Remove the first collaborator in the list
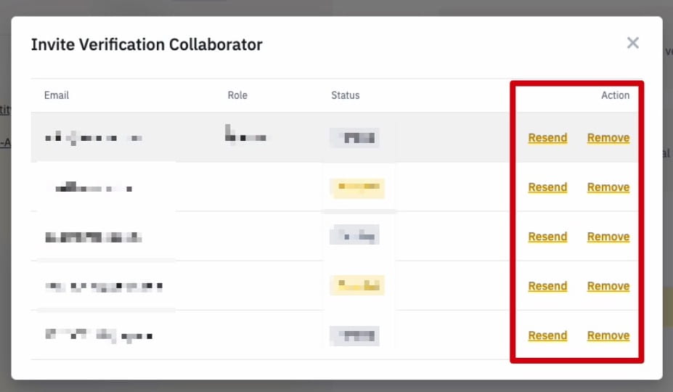Screen dimensions: 673x392 608,138
